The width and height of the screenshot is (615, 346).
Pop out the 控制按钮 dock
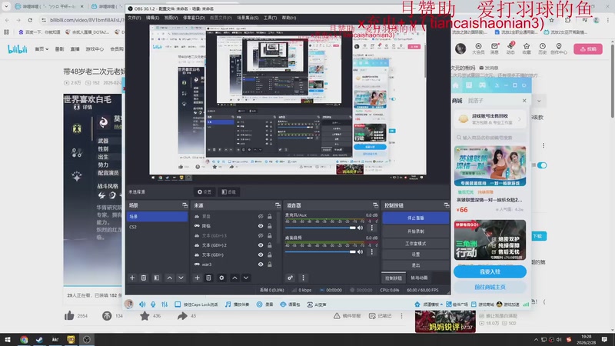pyautogui.click(x=447, y=205)
